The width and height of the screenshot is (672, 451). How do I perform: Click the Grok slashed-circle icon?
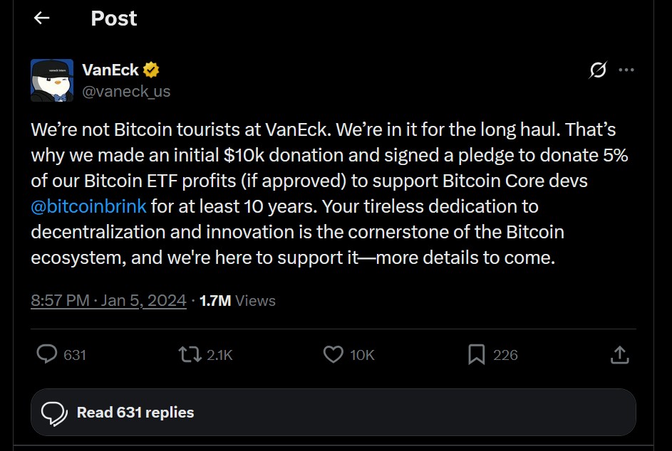(598, 70)
